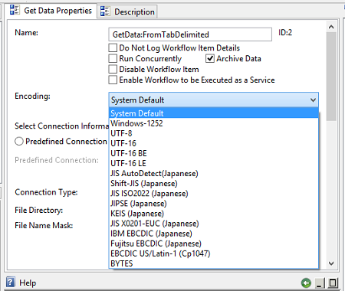Click the Get Data Properties tab icon
345x291 pixels.
(15, 10)
